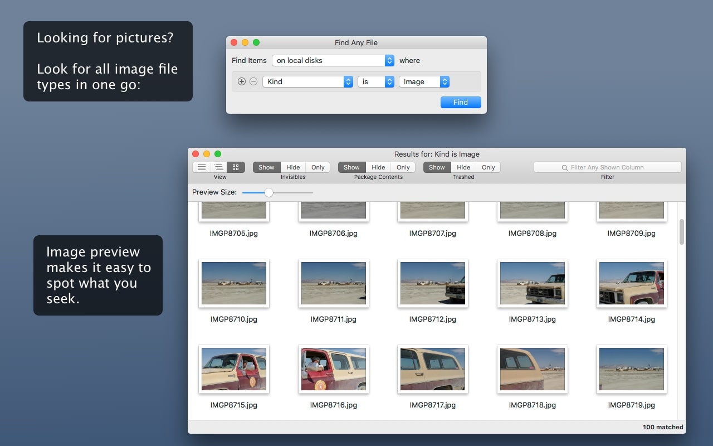Open the 'on local disks' location dropdown

(333, 60)
